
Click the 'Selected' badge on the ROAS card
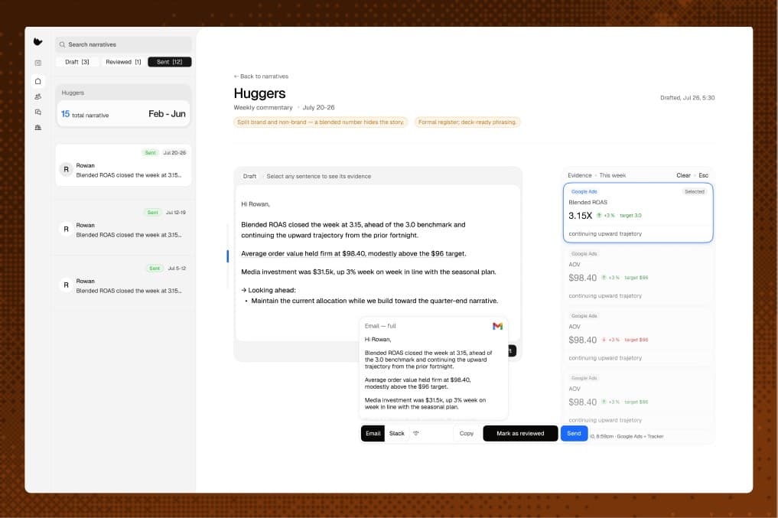click(x=694, y=191)
